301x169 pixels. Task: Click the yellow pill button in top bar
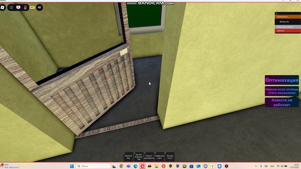point(32,8)
